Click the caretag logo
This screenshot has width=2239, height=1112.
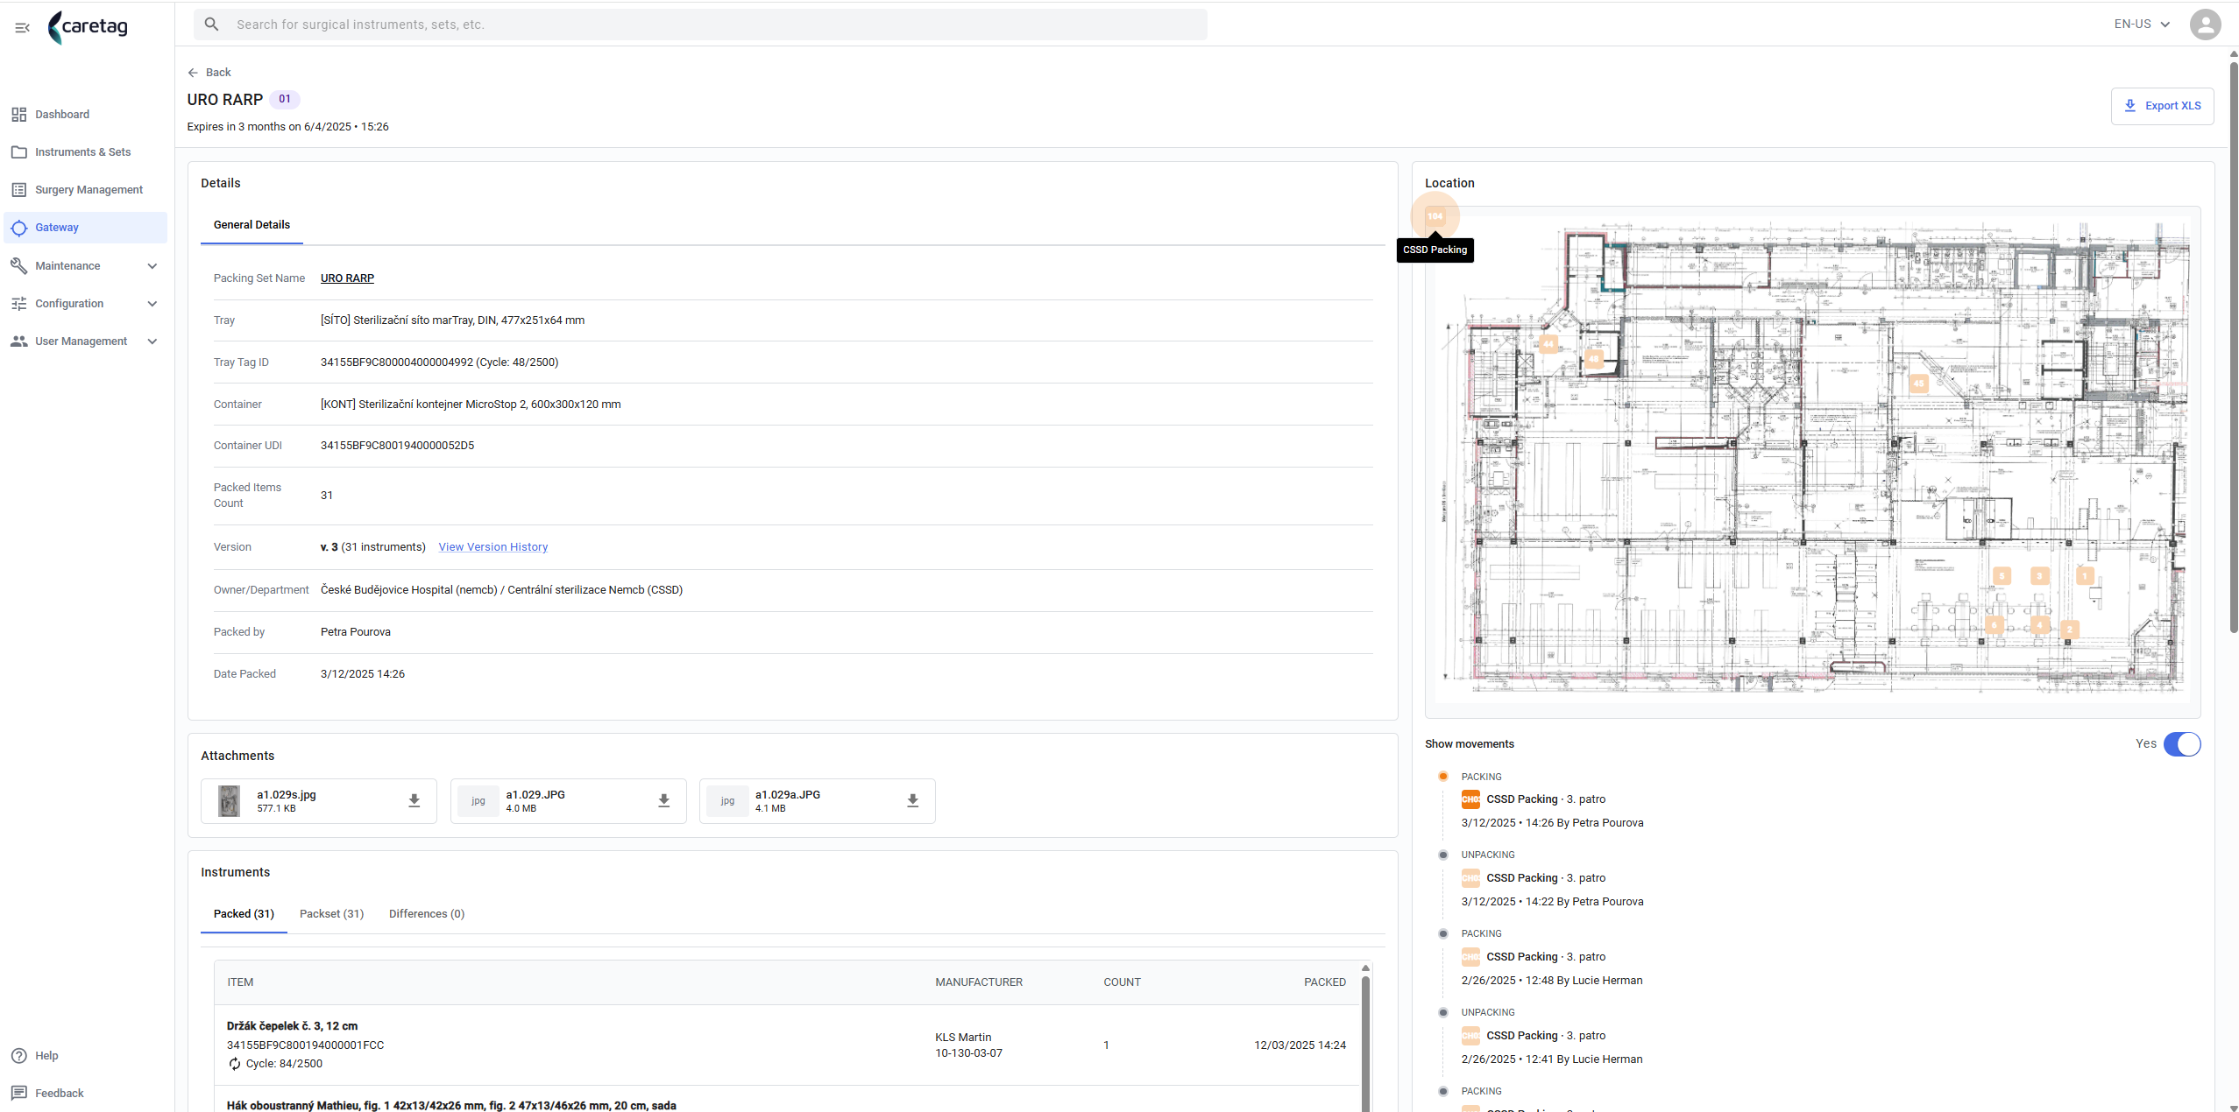pos(89,27)
